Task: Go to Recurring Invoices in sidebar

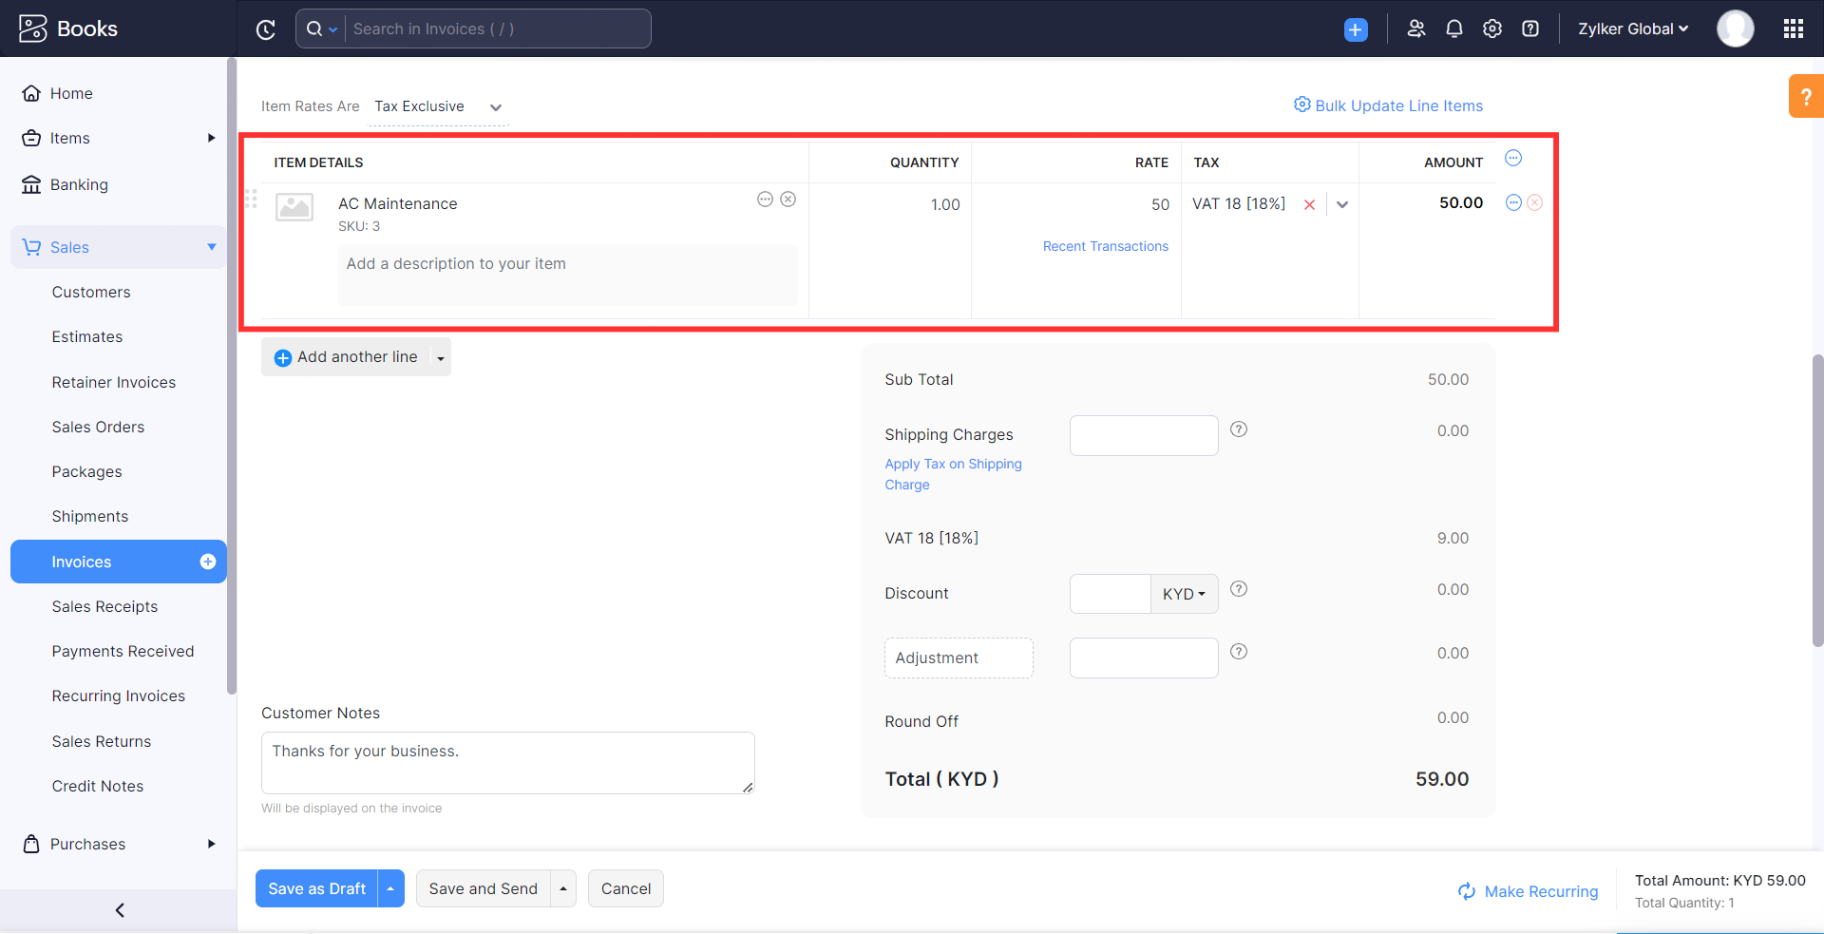Action: click(x=119, y=696)
